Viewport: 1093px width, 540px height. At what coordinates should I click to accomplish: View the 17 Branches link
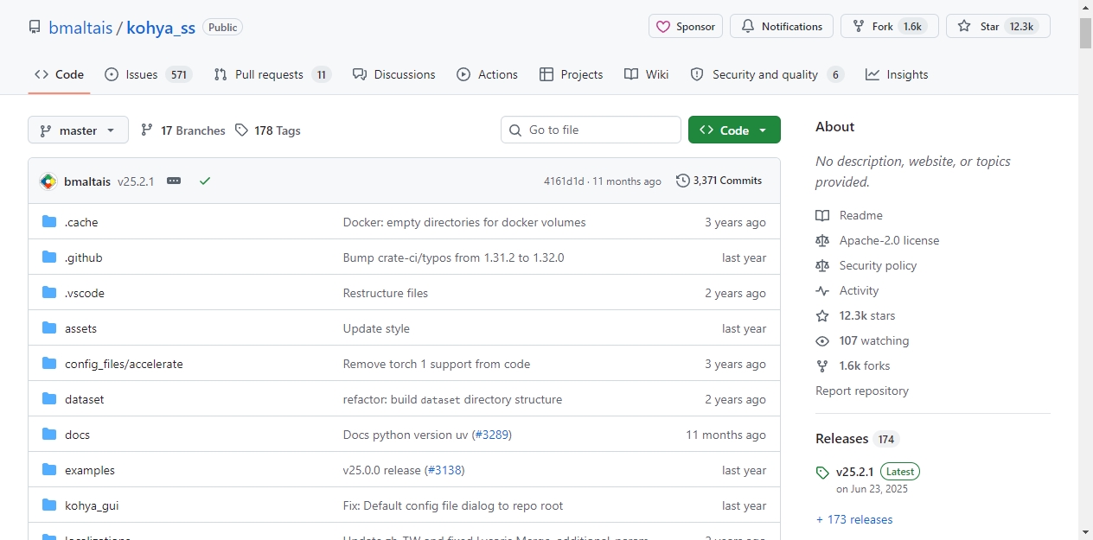pos(182,130)
